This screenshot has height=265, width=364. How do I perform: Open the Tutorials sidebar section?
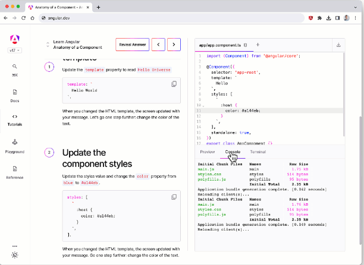pyautogui.click(x=15, y=120)
